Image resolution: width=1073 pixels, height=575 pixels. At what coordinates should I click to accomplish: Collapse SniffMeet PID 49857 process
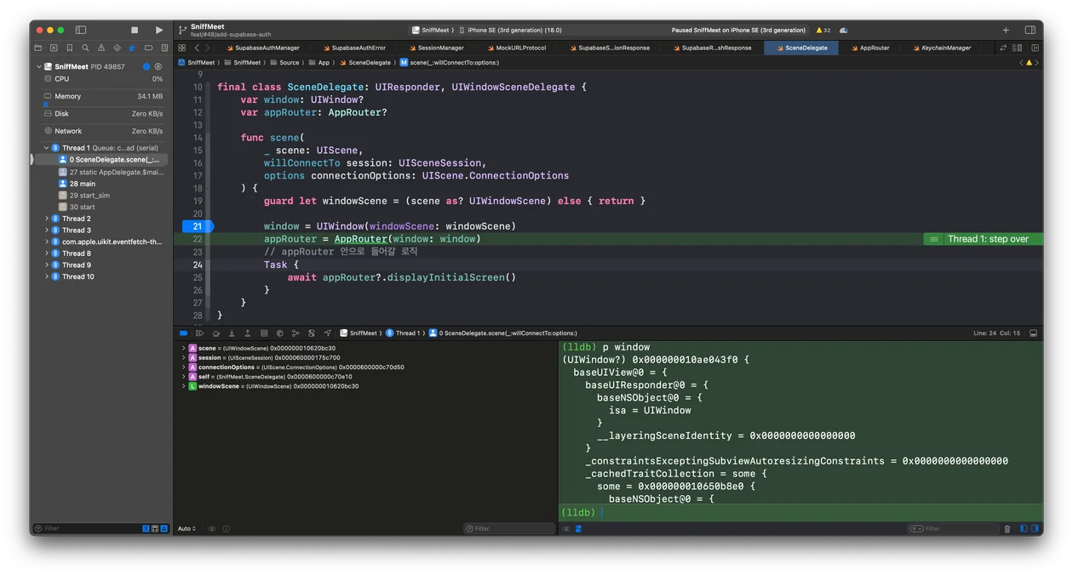[38, 66]
